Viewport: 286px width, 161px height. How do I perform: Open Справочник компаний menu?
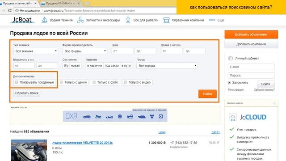[x=188, y=20]
